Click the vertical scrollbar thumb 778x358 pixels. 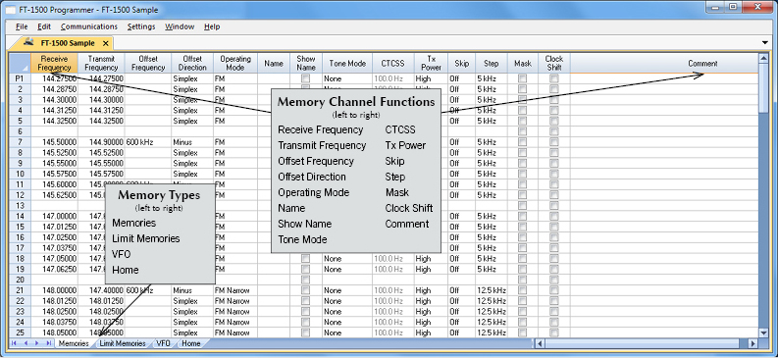click(x=763, y=88)
